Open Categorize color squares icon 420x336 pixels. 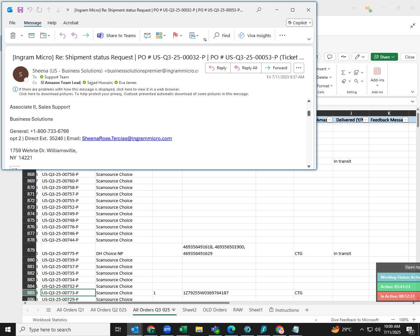[159, 35]
